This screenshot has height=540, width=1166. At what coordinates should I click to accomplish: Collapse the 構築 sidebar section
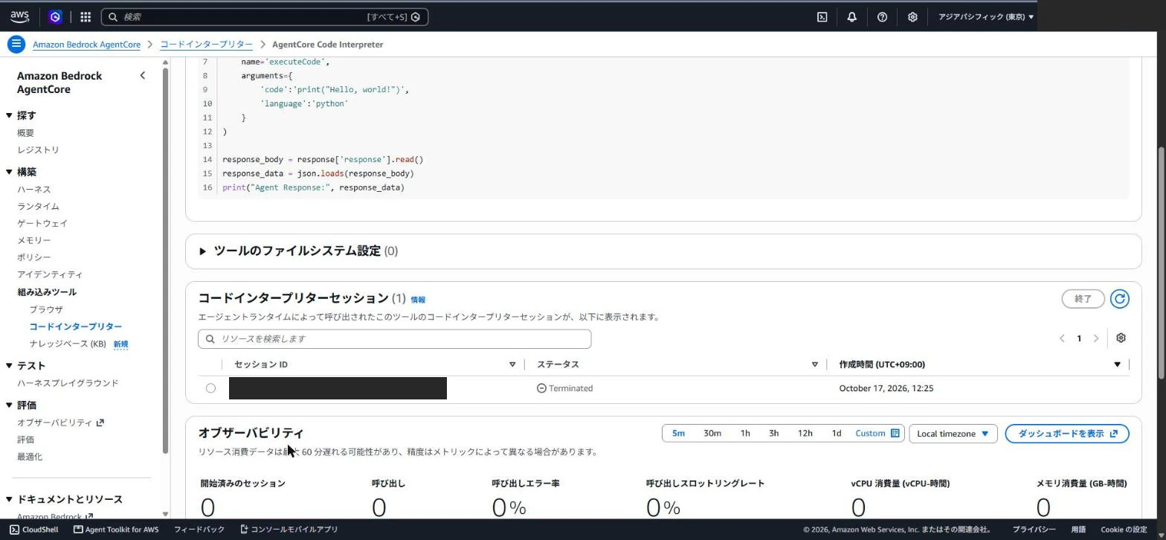(x=9, y=172)
